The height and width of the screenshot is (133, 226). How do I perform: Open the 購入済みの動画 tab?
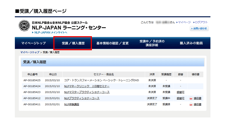click(191, 43)
